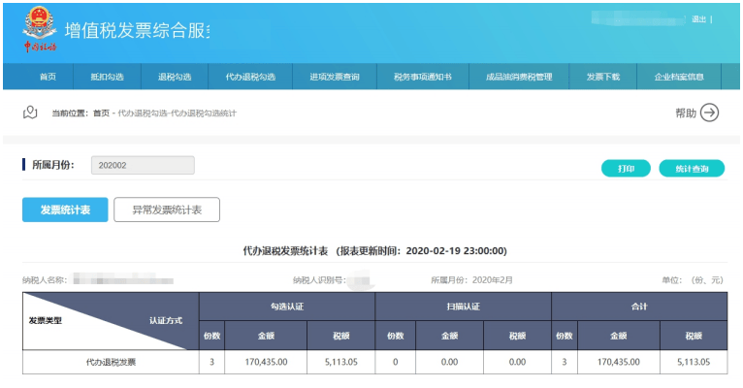The image size is (743, 388).
Task: Go to 进项发票查询 in the navigation bar
Action: coord(335,77)
